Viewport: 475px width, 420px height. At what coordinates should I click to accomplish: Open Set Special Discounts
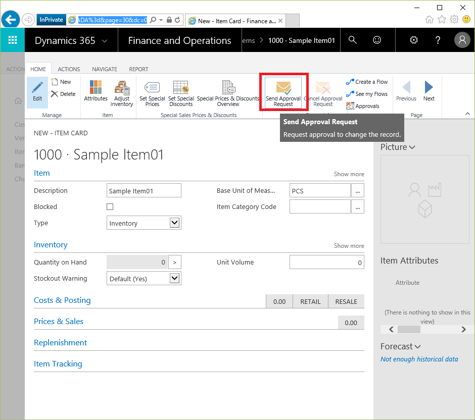pyautogui.click(x=181, y=93)
